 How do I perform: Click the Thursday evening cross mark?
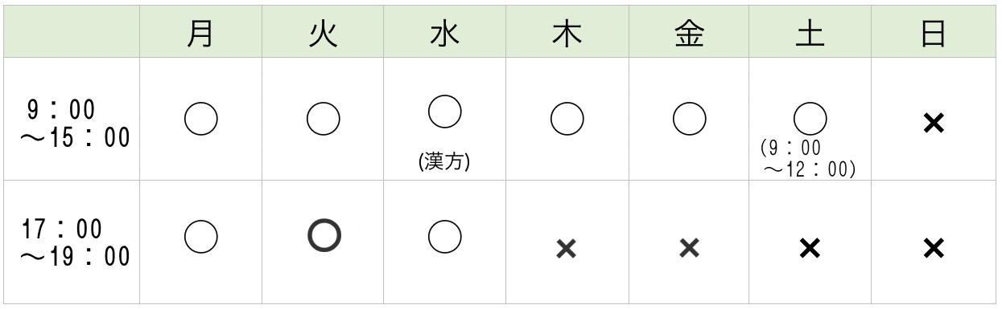[x=567, y=249]
